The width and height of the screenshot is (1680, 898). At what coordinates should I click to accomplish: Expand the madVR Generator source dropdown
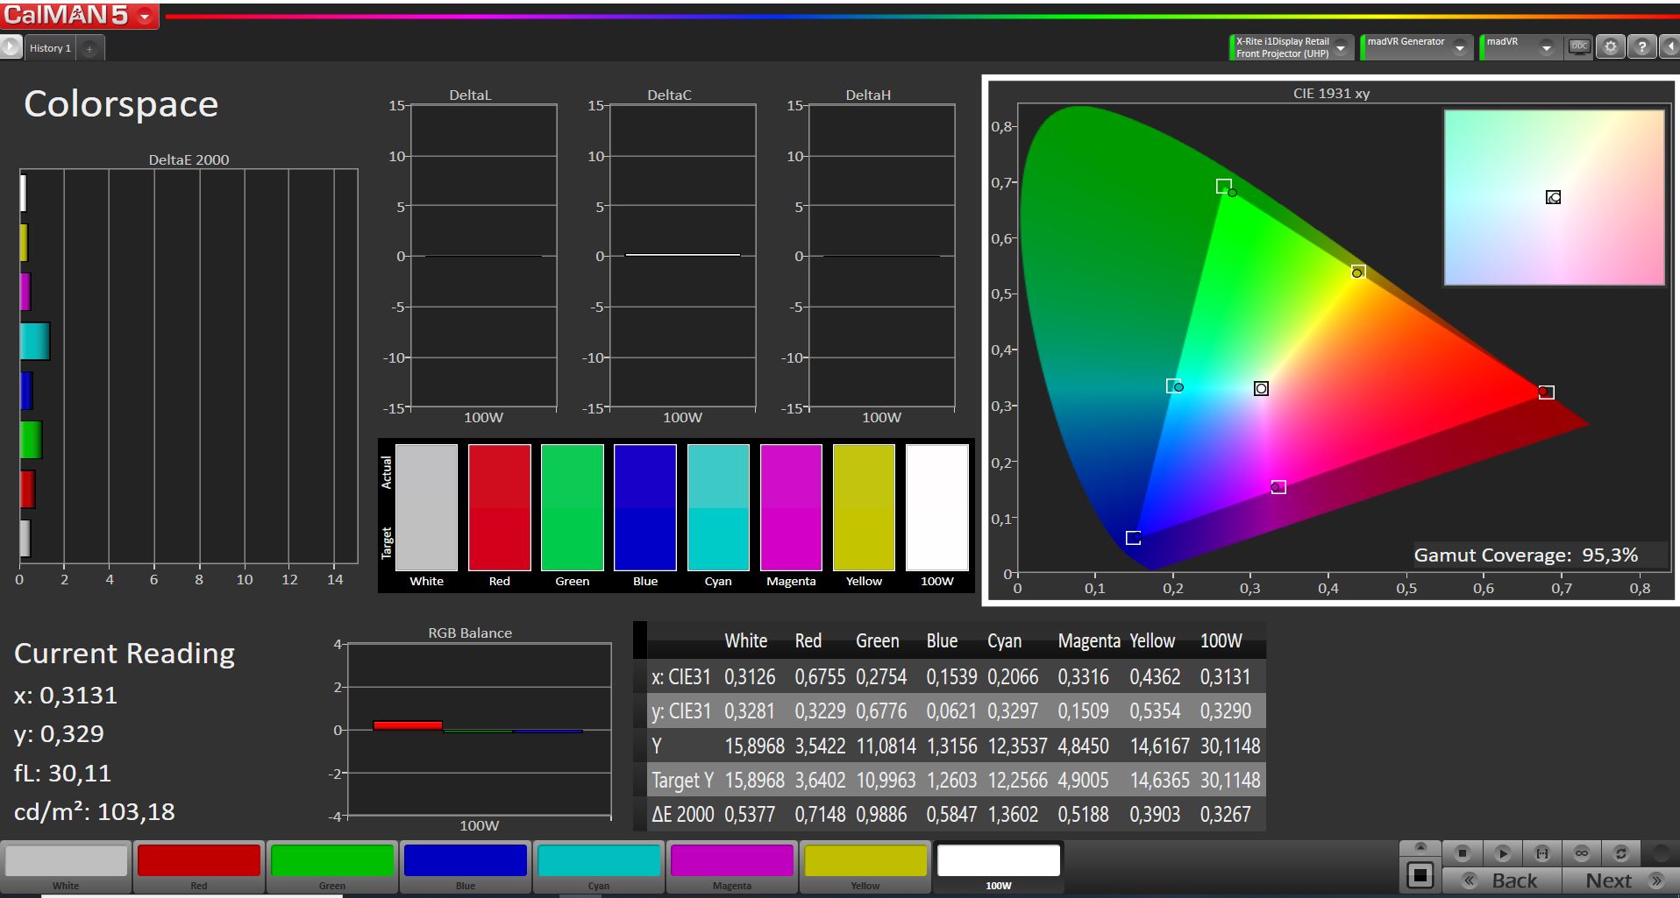click(x=1459, y=48)
